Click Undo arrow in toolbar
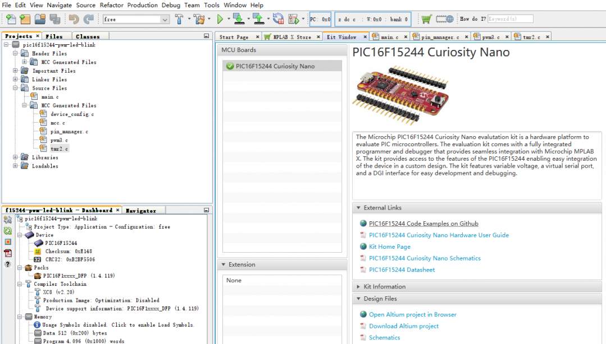606x344 pixels. coord(74,20)
